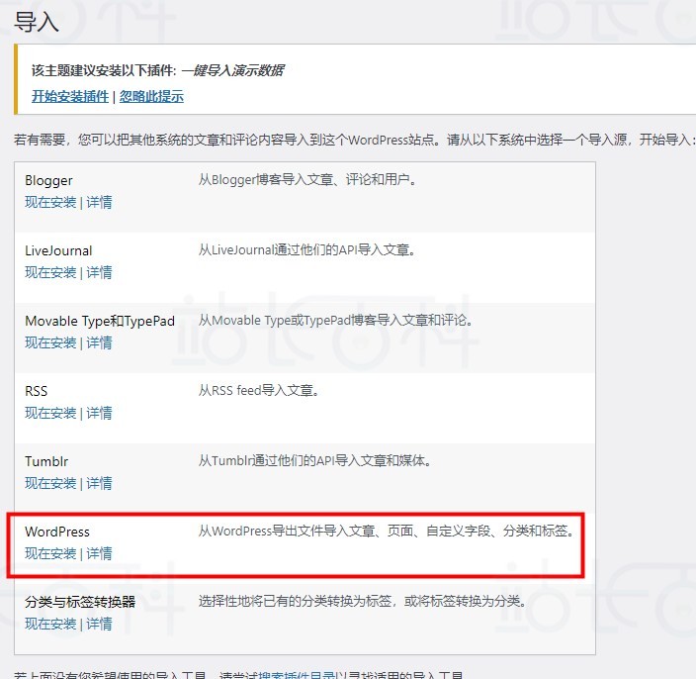696x679 pixels.
Task: Install the WordPress importer now
Action: click(50, 553)
